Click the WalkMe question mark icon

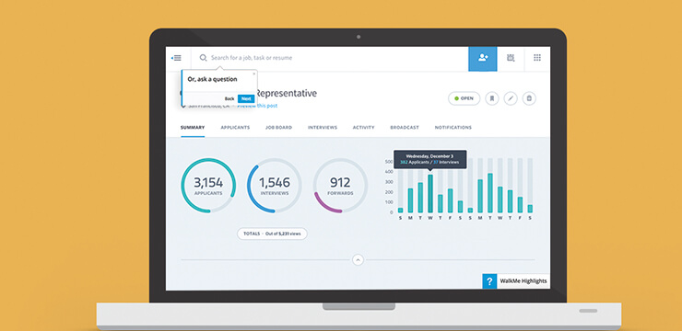click(x=489, y=281)
